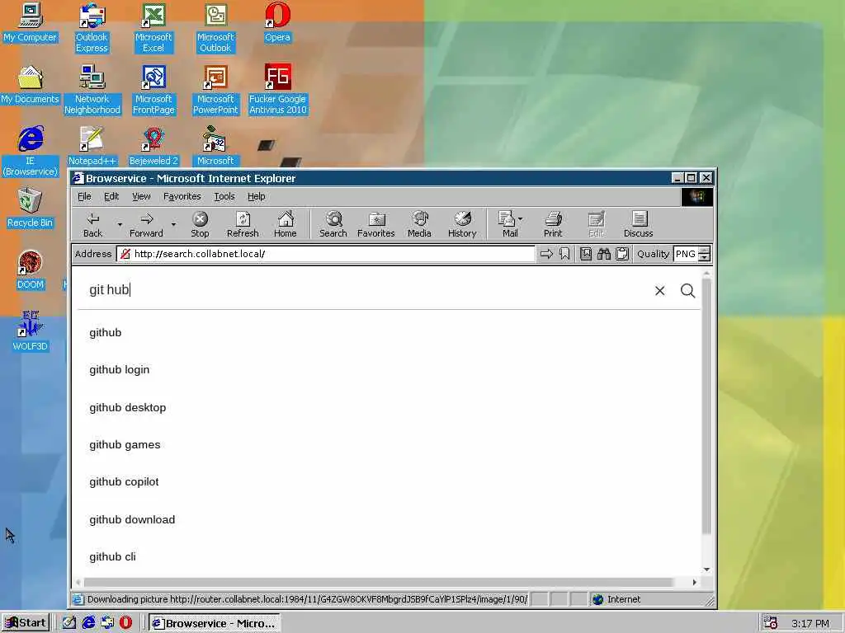
Task: Click the 'git hub' search text field
Action: point(366,290)
